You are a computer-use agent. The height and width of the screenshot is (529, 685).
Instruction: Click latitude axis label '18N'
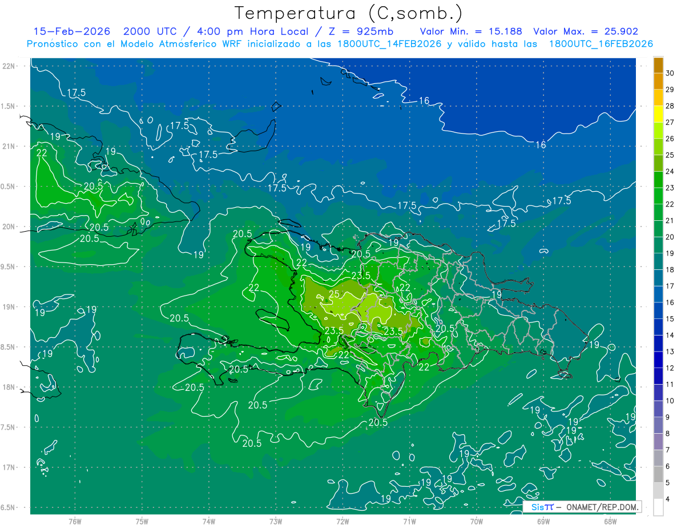pyautogui.click(x=9, y=387)
